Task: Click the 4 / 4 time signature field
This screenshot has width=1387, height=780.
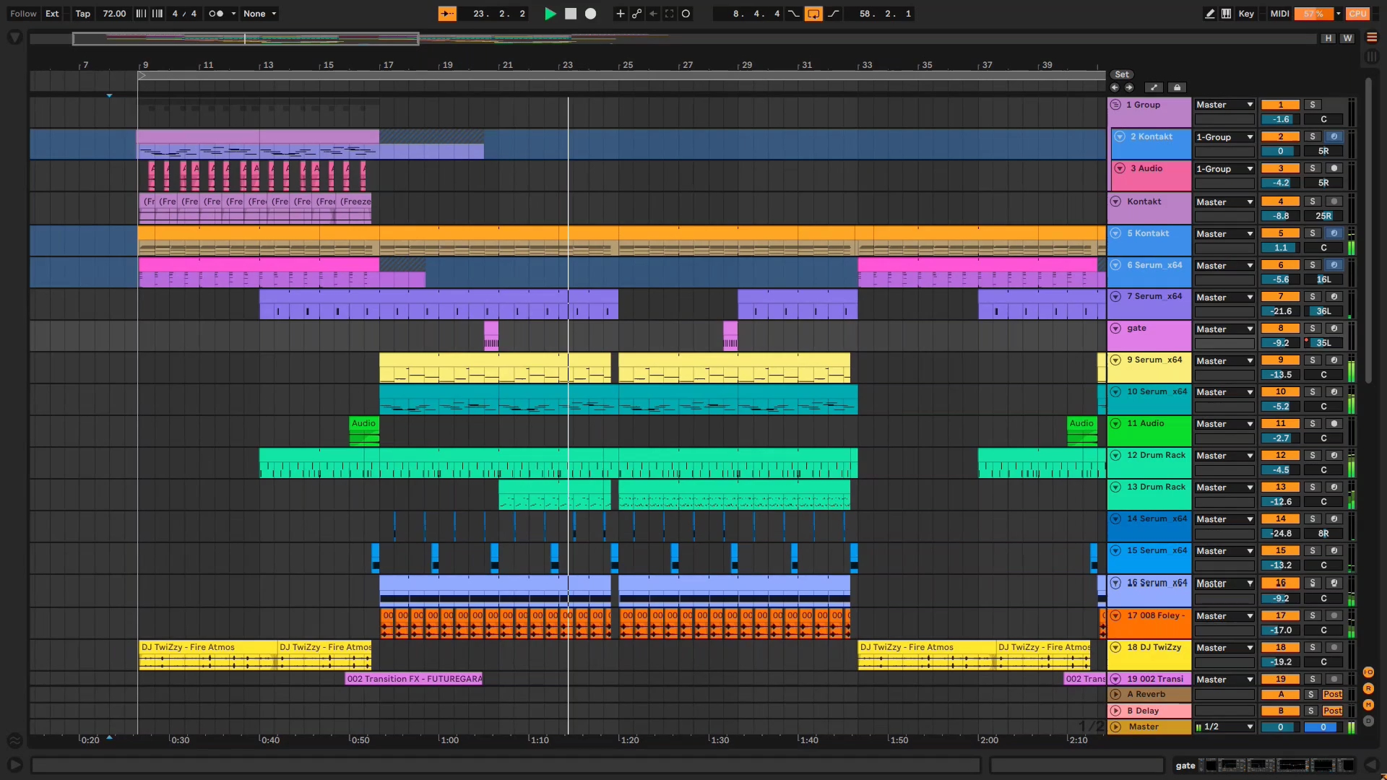Action: tap(184, 14)
